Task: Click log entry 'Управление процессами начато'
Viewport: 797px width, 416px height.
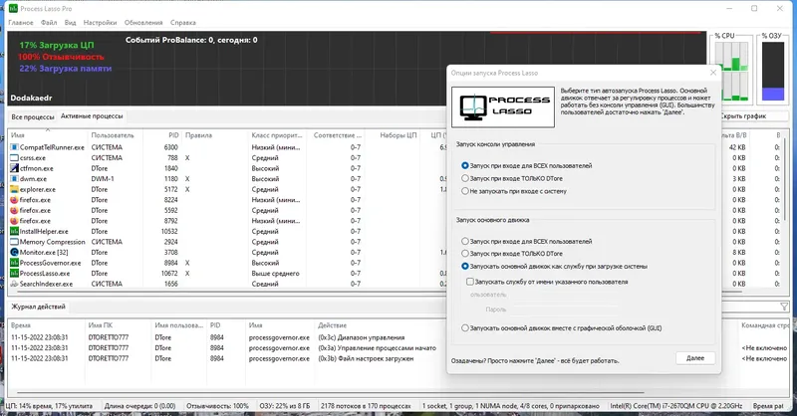Action: [378, 348]
